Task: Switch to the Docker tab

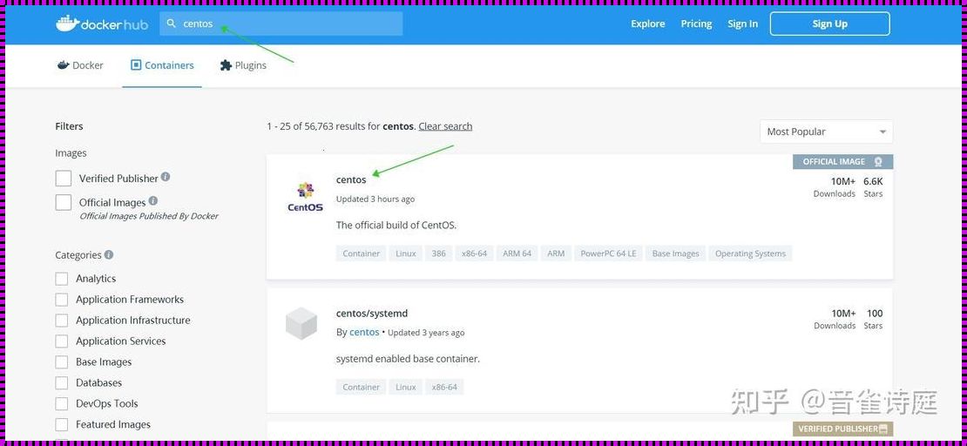Action: coord(80,65)
